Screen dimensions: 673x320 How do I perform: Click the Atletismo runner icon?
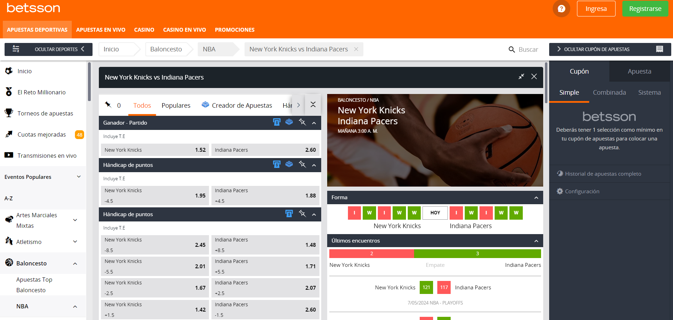[9, 241]
